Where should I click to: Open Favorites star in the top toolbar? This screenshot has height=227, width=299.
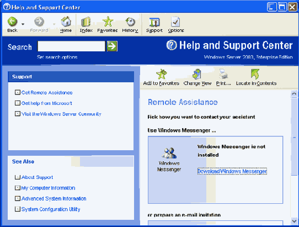point(108,22)
